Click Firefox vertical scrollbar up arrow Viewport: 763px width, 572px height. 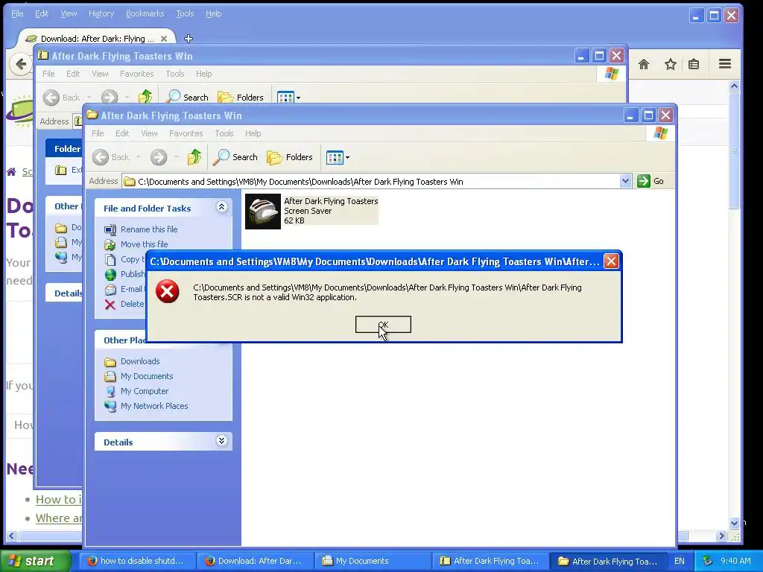(x=734, y=86)
